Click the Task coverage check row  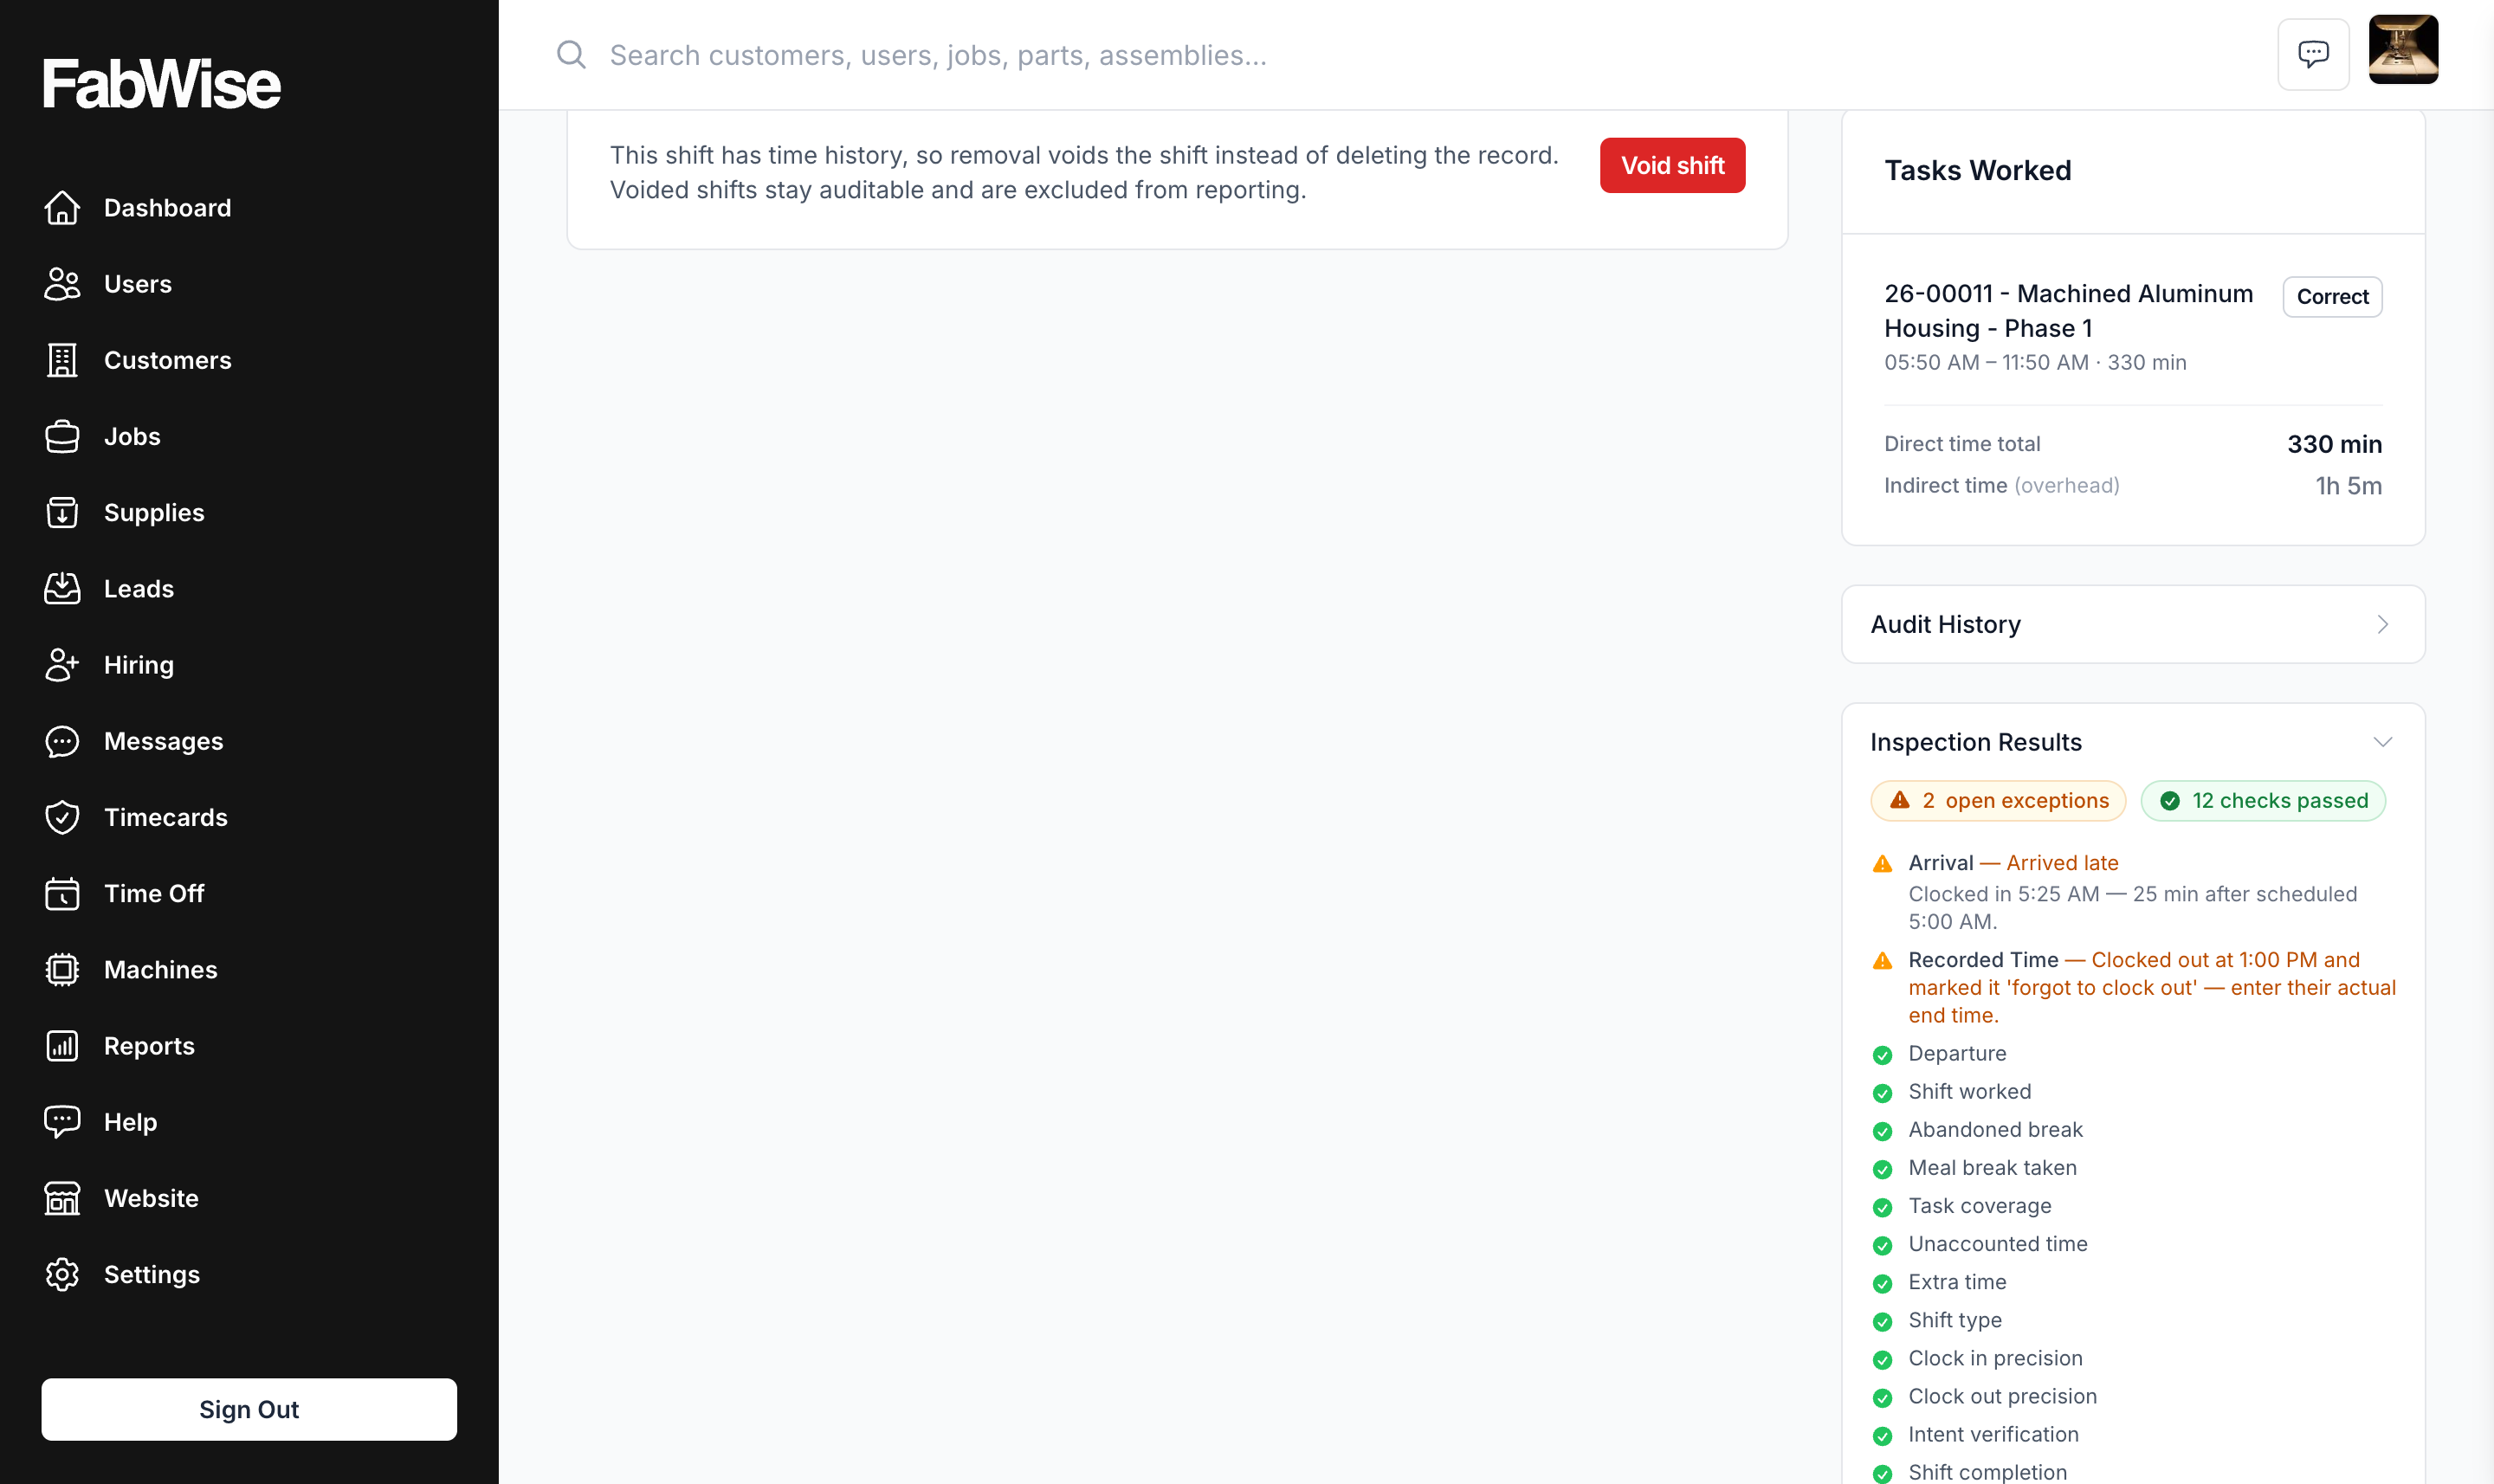(x=2132, y=1206)
